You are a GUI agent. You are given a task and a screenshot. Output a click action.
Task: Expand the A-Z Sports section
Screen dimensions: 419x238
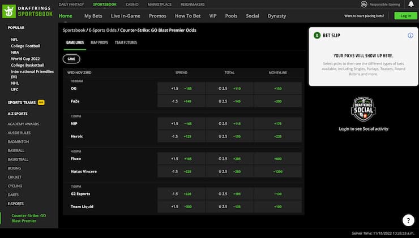click(x=20, y=114)
